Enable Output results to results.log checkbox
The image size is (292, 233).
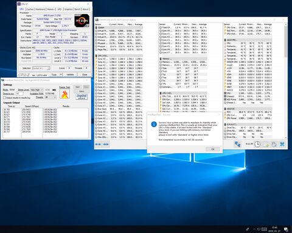[x=4, y=98]
